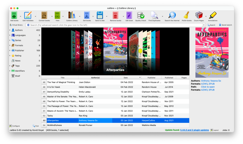Image resolution: width=243 pixels, height=144 pixels.
Task: Open Saved search bookmark
Action: click(x=226, y=25)
